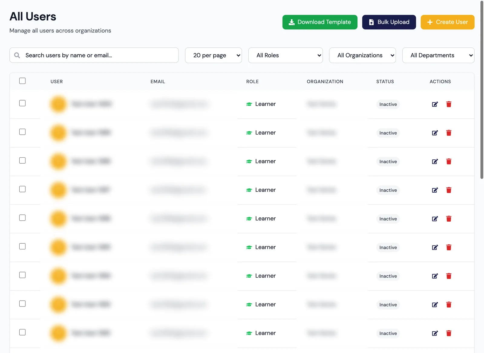This screenshot has width=484, height=353.
Task: Click the page's vertical scrollbar
Action: (482, 90)
